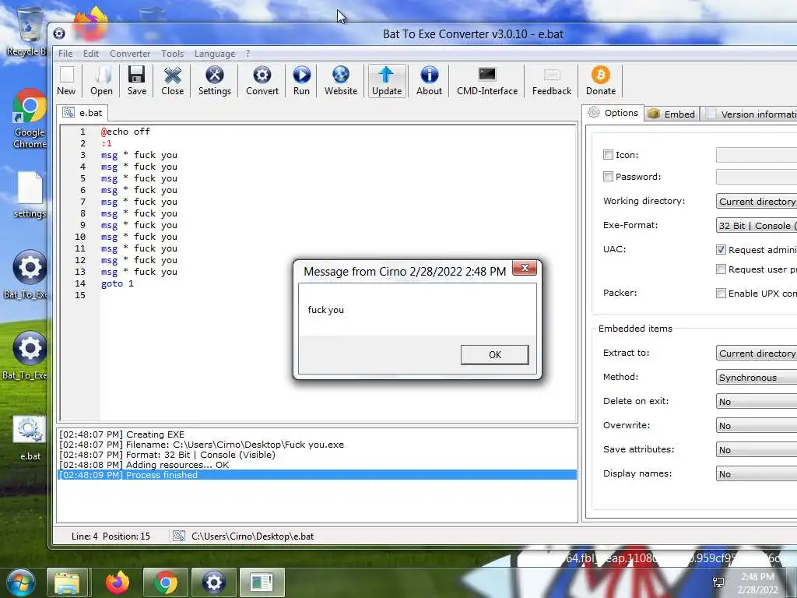Open the ? help menu
The height and width of the screenshot is (598, 797).
[x=248, y=54]
